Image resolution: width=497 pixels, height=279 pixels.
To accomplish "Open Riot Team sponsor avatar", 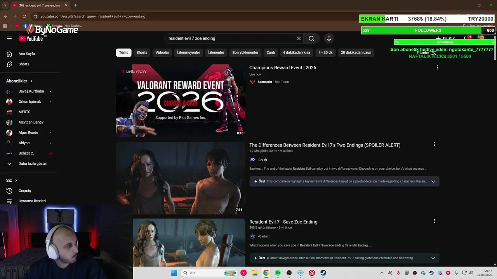I will (x=253, y=82).
